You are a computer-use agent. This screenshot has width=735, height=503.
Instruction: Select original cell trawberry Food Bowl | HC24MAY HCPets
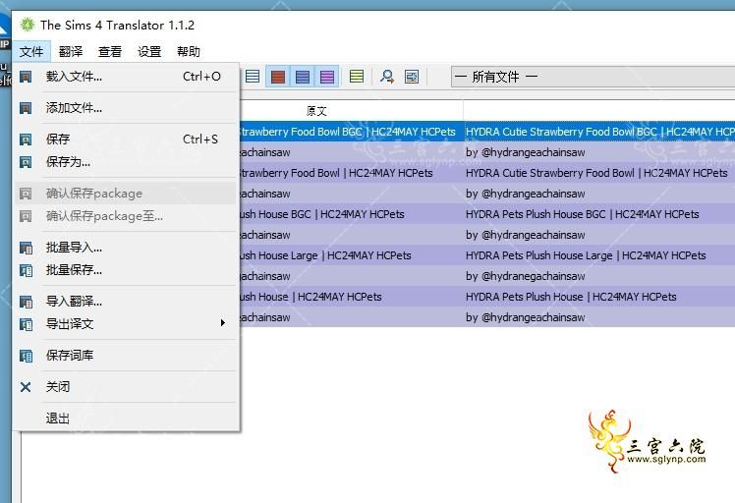(352, 173)
